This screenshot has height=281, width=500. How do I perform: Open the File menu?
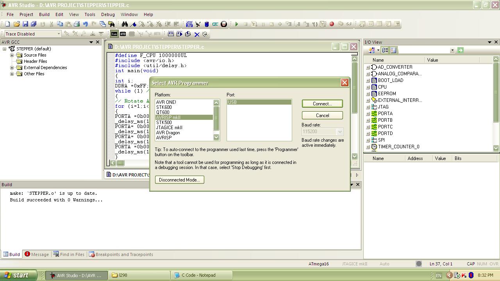[x=10, y=14]
